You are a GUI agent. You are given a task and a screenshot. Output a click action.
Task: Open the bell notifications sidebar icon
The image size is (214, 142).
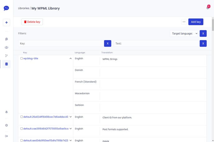[x=7, y=112]
